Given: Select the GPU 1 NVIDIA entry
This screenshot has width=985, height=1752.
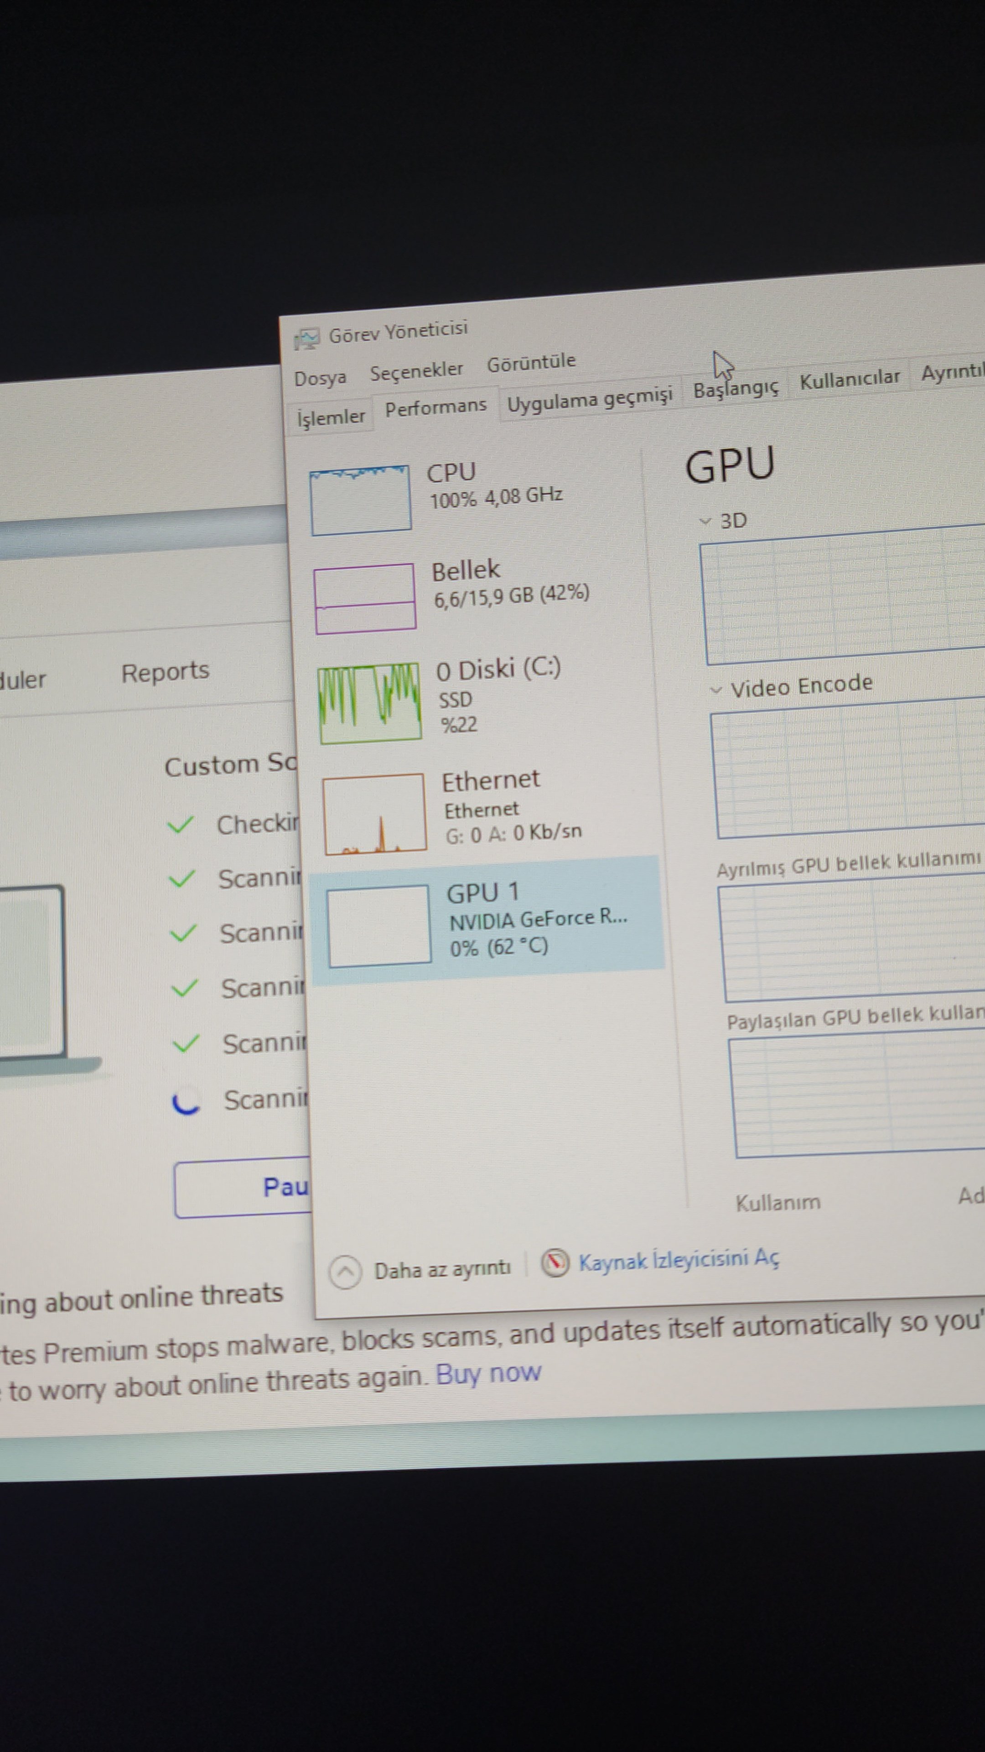Looking at the screenshot, I should [x=486, y=918].
